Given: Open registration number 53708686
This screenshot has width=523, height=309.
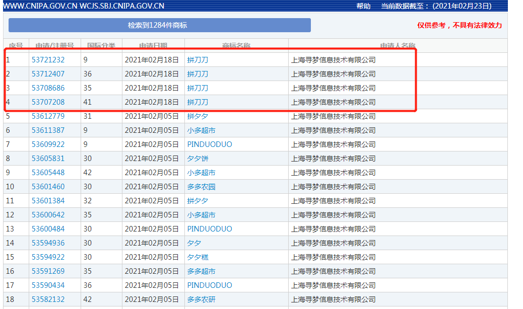Looking at the screenshot, I should (x=48, y=88).
